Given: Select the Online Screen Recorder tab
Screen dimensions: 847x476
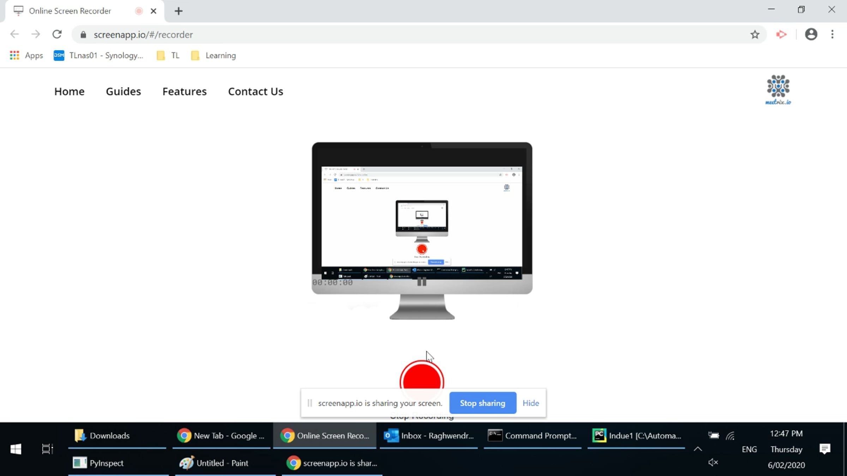Looking at the screenshot, I should coord(85,11).
